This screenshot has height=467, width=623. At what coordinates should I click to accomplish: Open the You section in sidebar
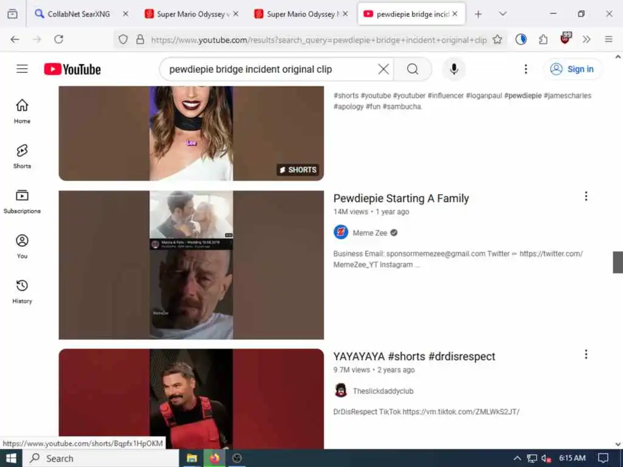(23, 246)
